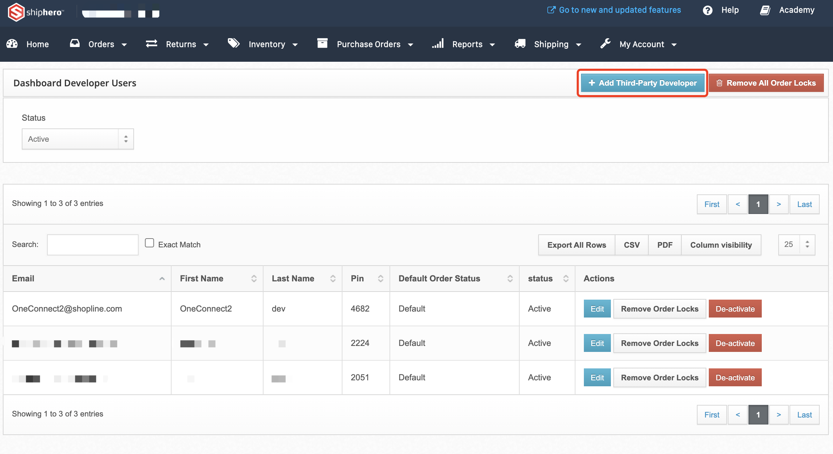The height and width of the screenshot is (454, 833).
Task: De-activate the user with pin 2224
Action: [x=735, y=343]
